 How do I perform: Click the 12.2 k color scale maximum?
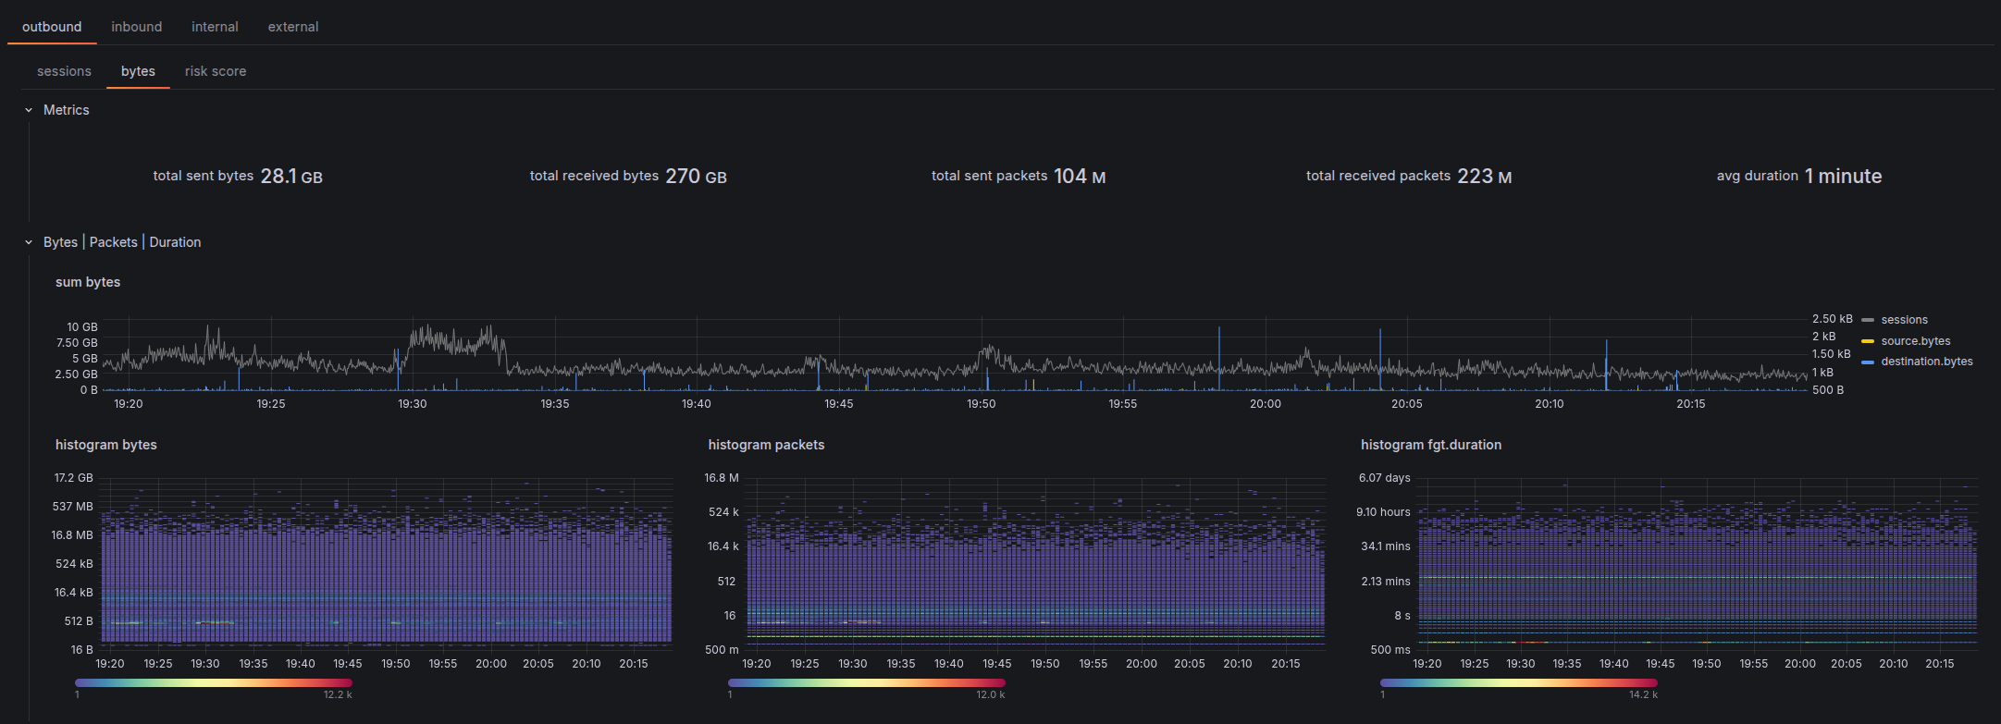pyautogui.click(x=338, y=695)
